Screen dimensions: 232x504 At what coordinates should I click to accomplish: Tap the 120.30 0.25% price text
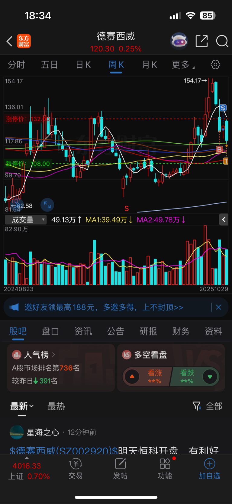pos(116,49)
